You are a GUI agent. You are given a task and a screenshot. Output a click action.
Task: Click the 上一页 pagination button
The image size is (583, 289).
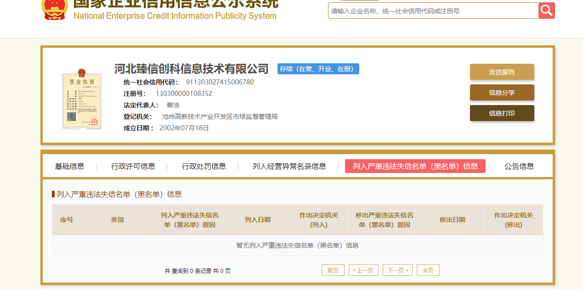(x=364, y=270)
